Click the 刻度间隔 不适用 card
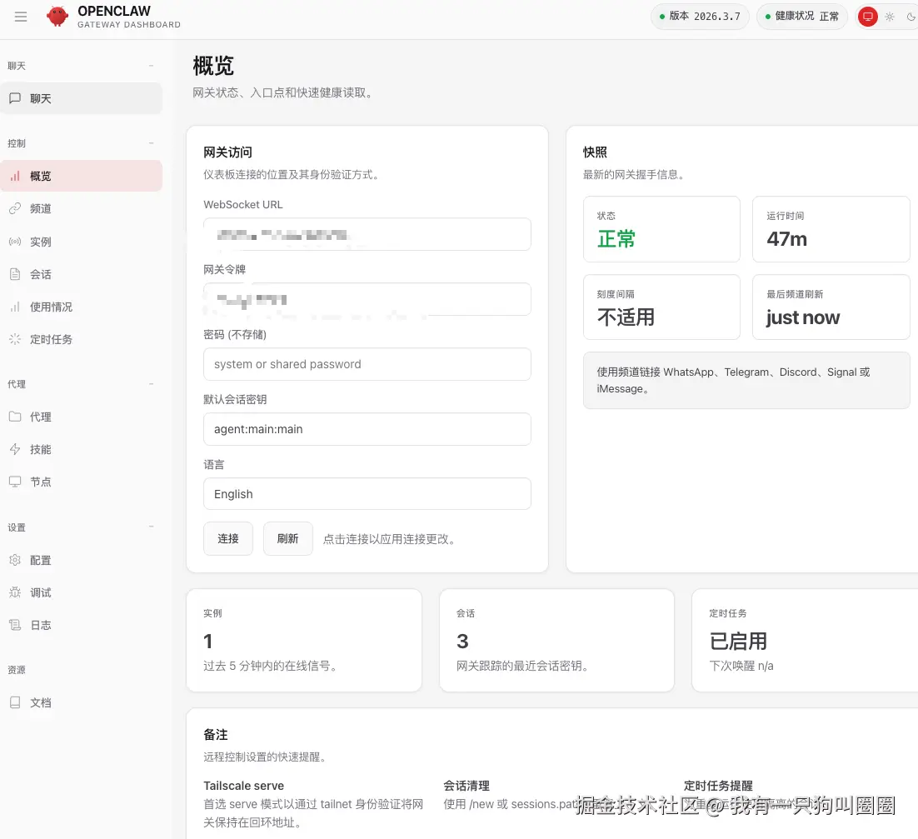 click(661, 307)
